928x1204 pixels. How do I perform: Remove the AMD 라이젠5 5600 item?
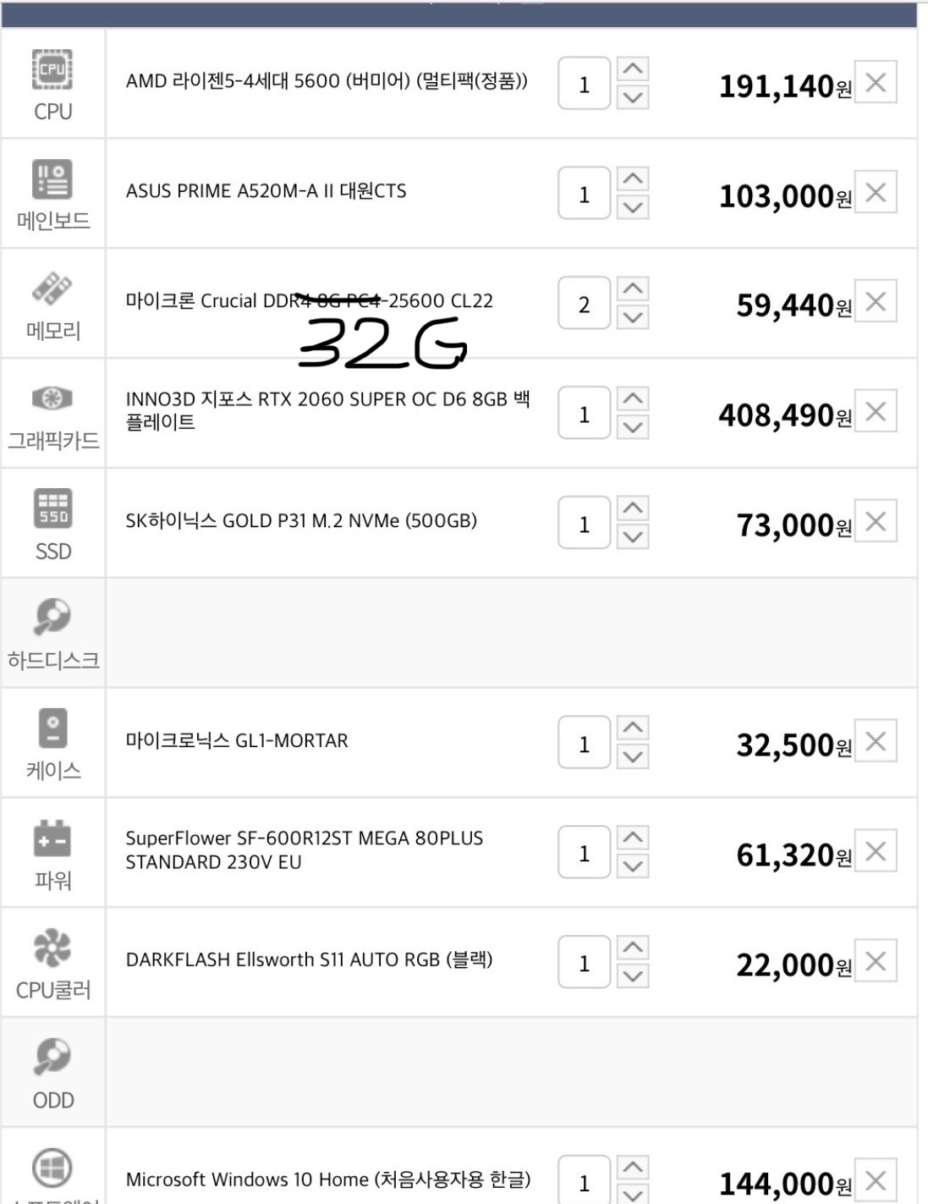pyautogui.click(x=876, y=82)
